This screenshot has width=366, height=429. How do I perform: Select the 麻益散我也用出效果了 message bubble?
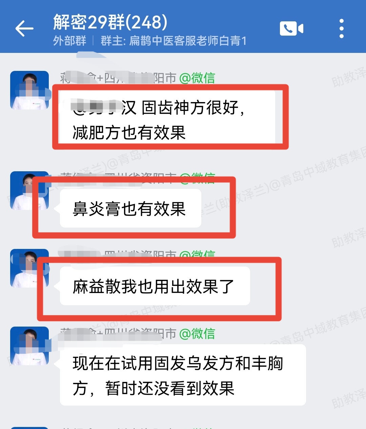[155, 286]
